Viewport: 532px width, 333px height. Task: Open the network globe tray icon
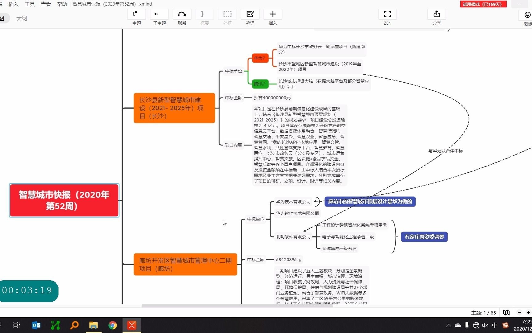click(x=476, y=325)
